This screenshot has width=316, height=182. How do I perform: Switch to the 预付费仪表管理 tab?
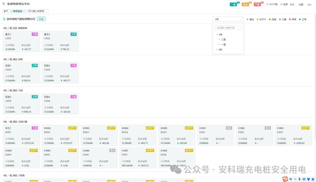pyautogui.click(x=36, y=11)
